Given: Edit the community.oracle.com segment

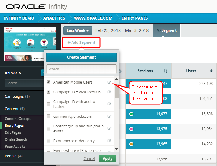Looking at the screenshot, I should (109, 117).
